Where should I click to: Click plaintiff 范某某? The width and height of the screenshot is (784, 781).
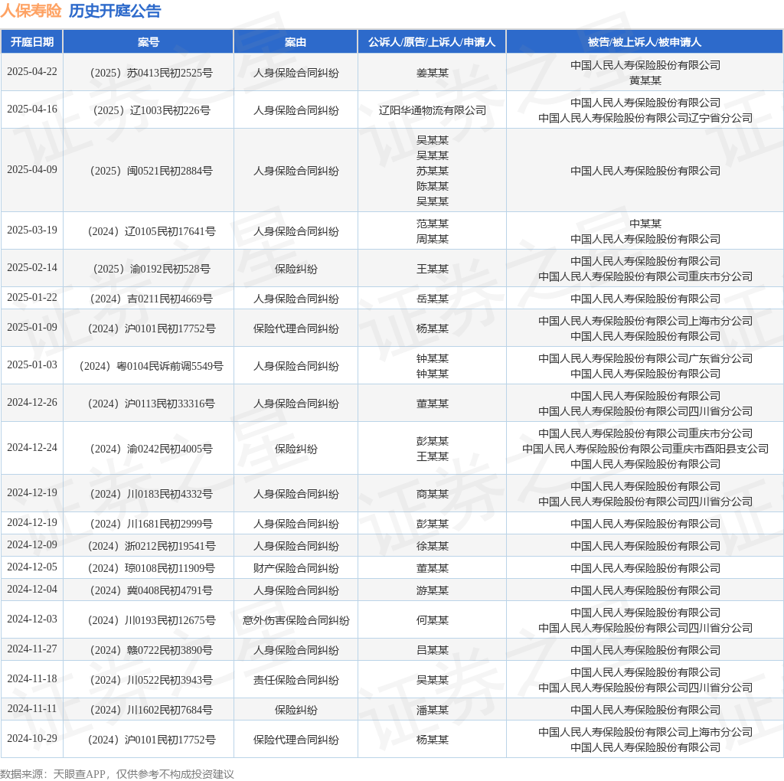[x=433, y=224]
